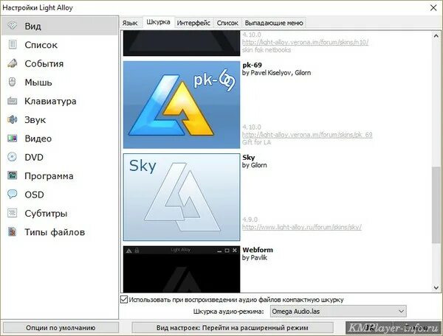Click the Мышь mouse icon
The width and height of the screenshot is (443, 336).
tap(12, 82)
